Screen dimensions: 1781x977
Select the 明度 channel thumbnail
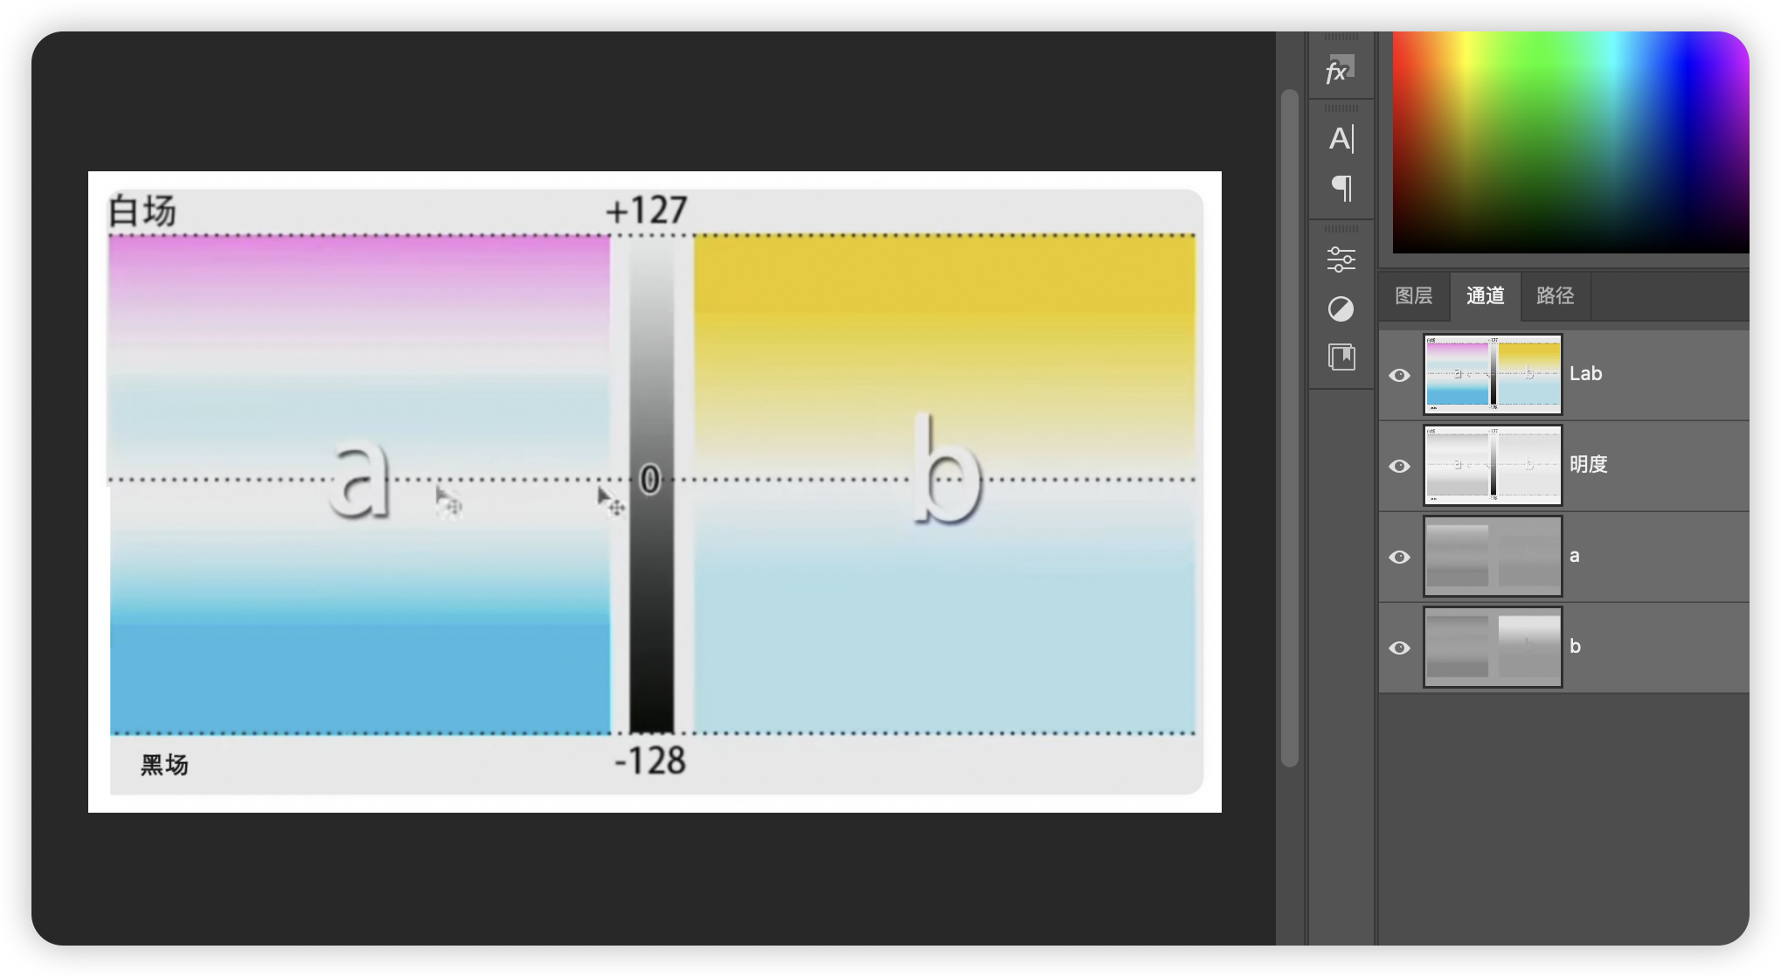pos(1493,465)
